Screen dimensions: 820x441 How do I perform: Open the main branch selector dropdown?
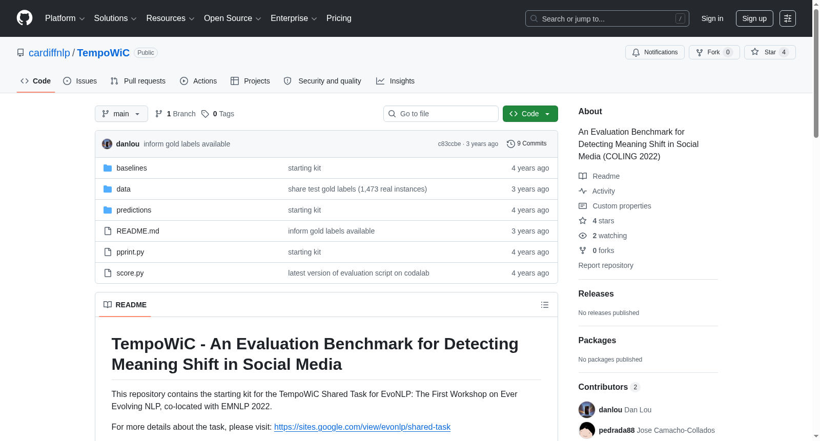point(121,114)
